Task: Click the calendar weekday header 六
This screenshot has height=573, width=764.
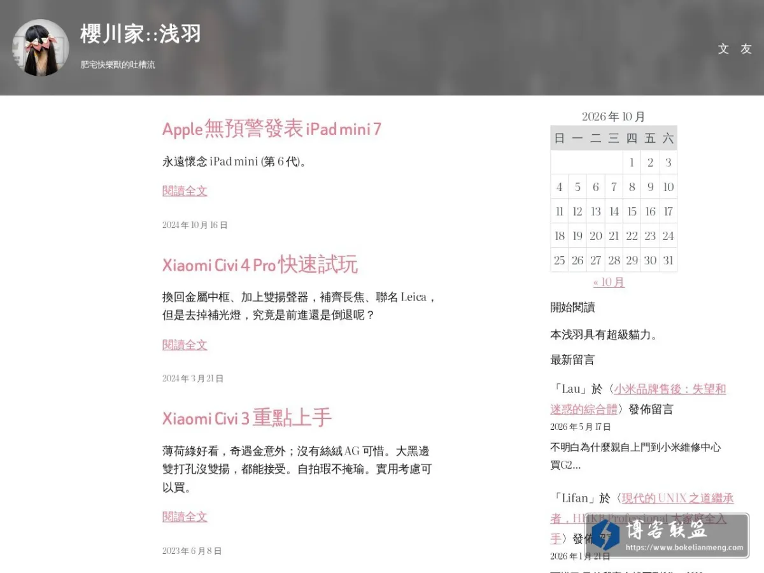Action: coord(668,138)
